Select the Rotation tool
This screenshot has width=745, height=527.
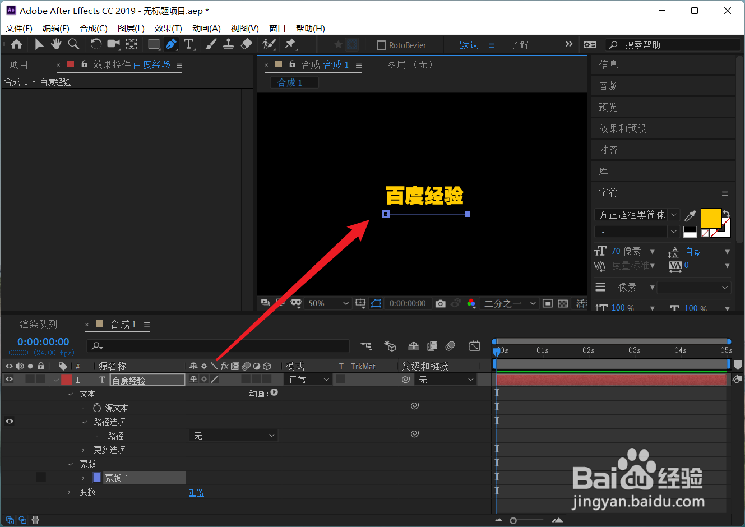96,44
